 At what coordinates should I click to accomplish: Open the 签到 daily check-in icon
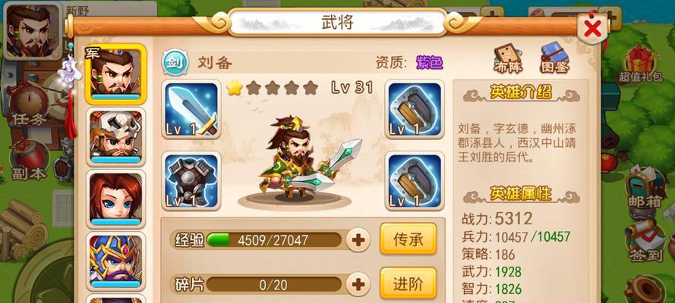[x=645, y=242]
